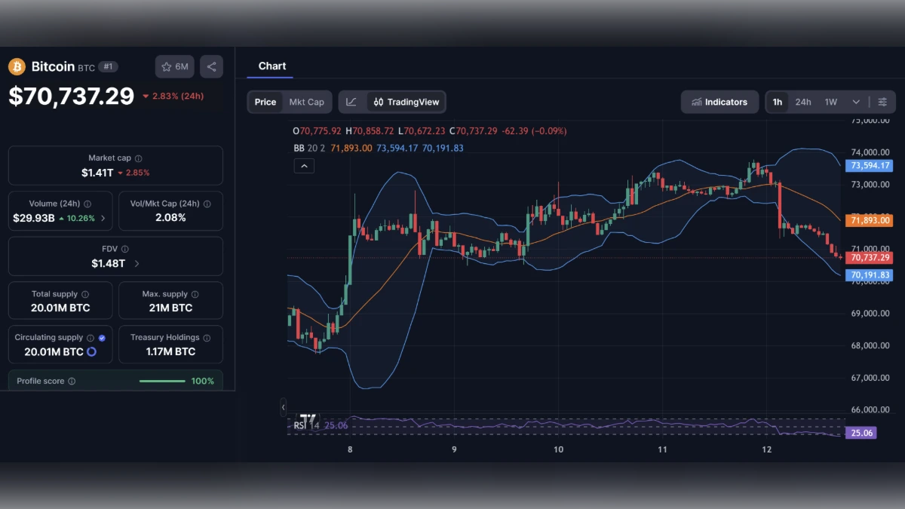Open the share options via the share icon

click(211, 66)
